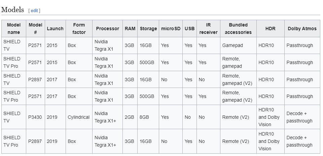Click the USB column header

pos(189,29)
